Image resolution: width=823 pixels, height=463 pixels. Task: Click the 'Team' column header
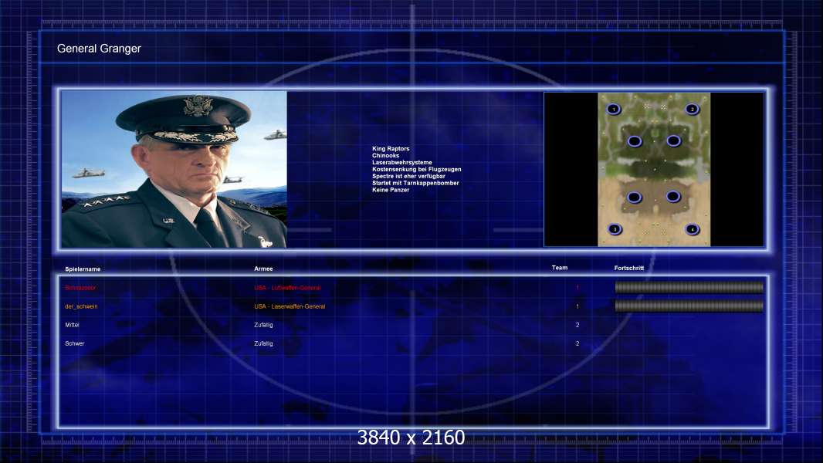(560, 268)
